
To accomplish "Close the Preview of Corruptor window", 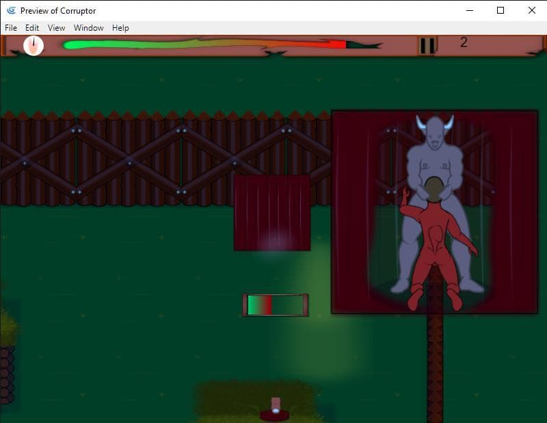I will [532, 10].
